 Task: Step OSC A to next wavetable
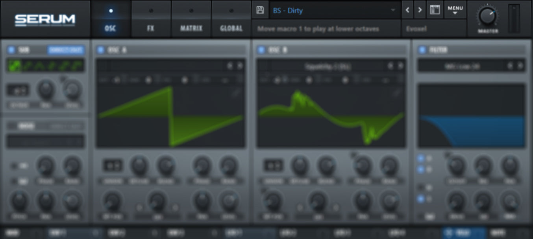tap(240, 66)
